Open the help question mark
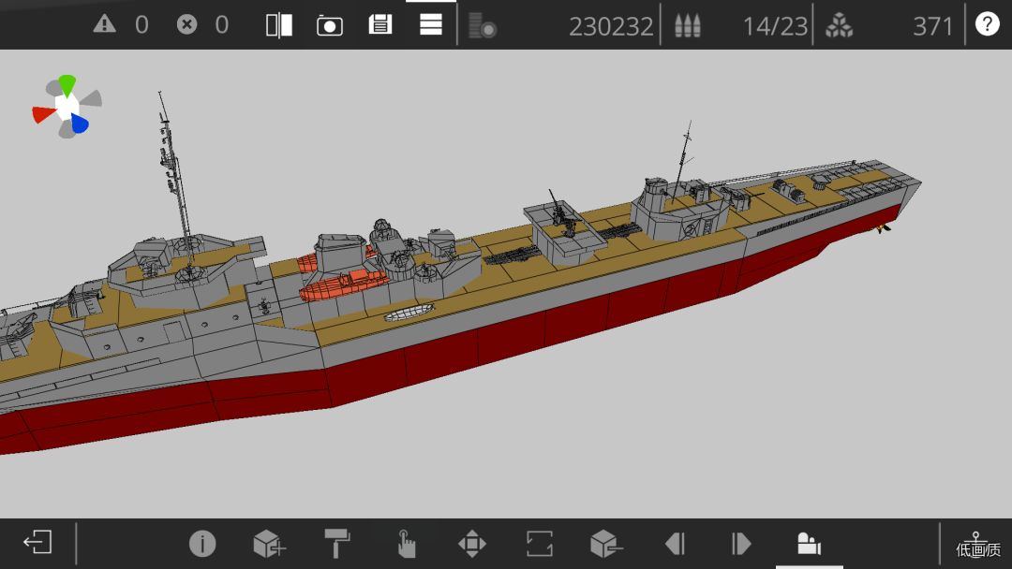Viewport: 1012px width, 569px height. 987,24
